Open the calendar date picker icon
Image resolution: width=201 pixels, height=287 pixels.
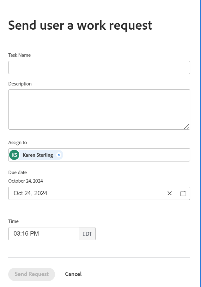pyautogui.click(x=183, y=193)
